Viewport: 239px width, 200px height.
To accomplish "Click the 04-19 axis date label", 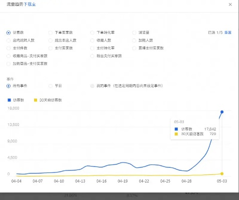I will [x=123, y=181].
